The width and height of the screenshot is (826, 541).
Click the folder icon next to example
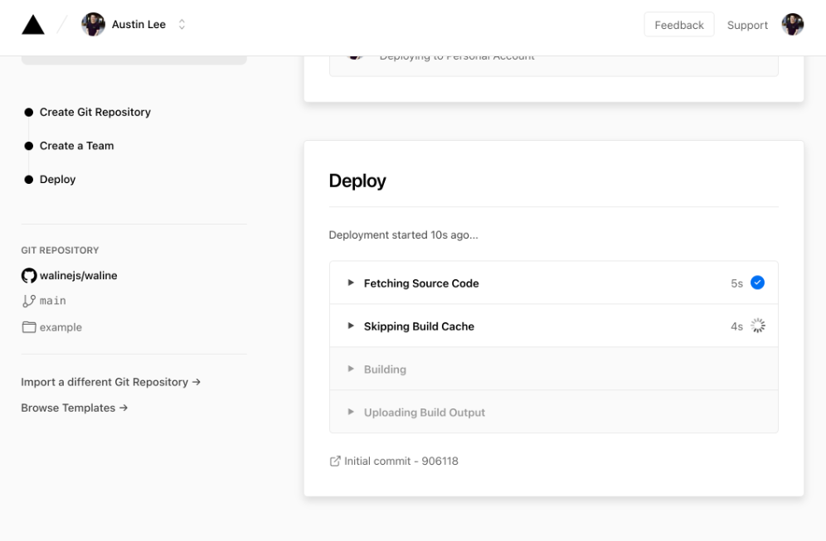click(29, 327)
